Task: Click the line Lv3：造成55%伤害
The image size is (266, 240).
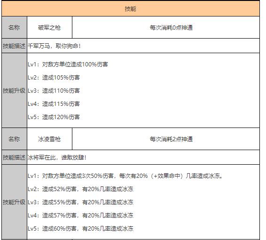Action: (x=80, y=202)
